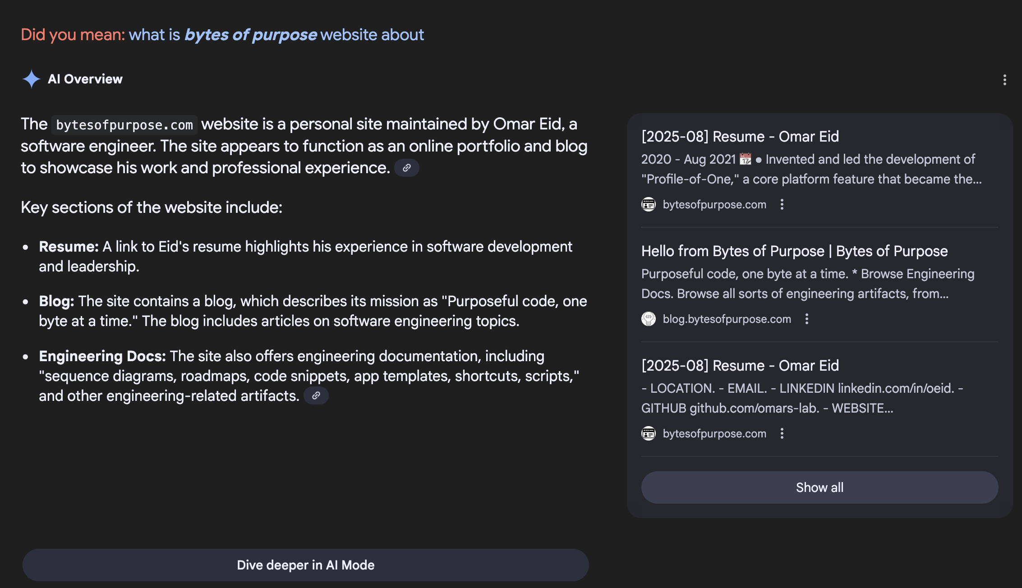Open more options for the blog.bytesofpurpose.com source

807,319
